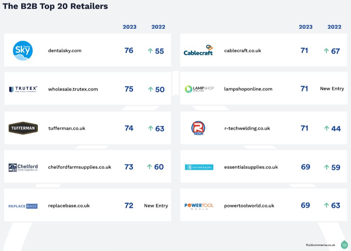
Task: Select the powertoolworld.co.uk domain text
Action: 249,206
